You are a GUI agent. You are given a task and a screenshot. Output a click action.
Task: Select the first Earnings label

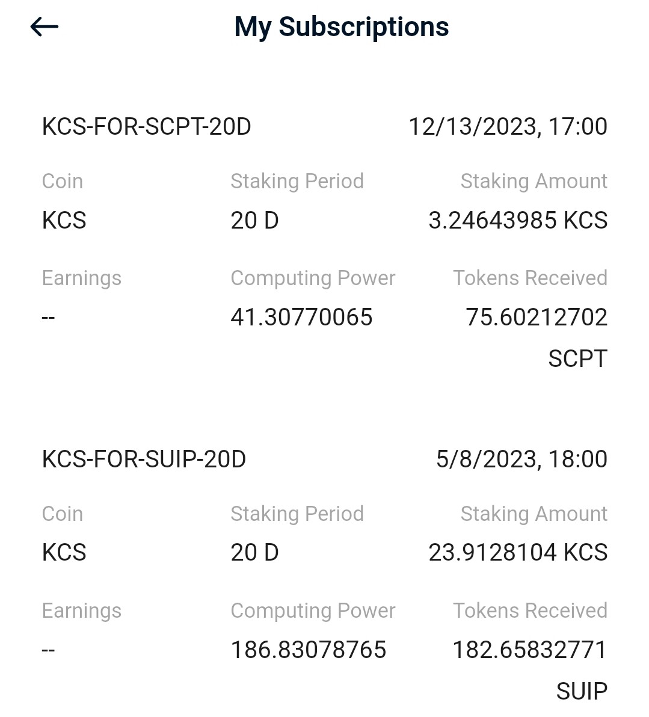[81, 278]
